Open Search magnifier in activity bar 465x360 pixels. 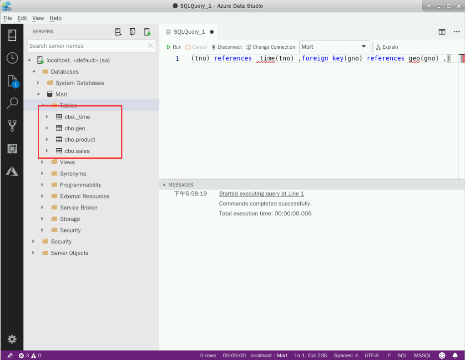click(x=12, y=103)
